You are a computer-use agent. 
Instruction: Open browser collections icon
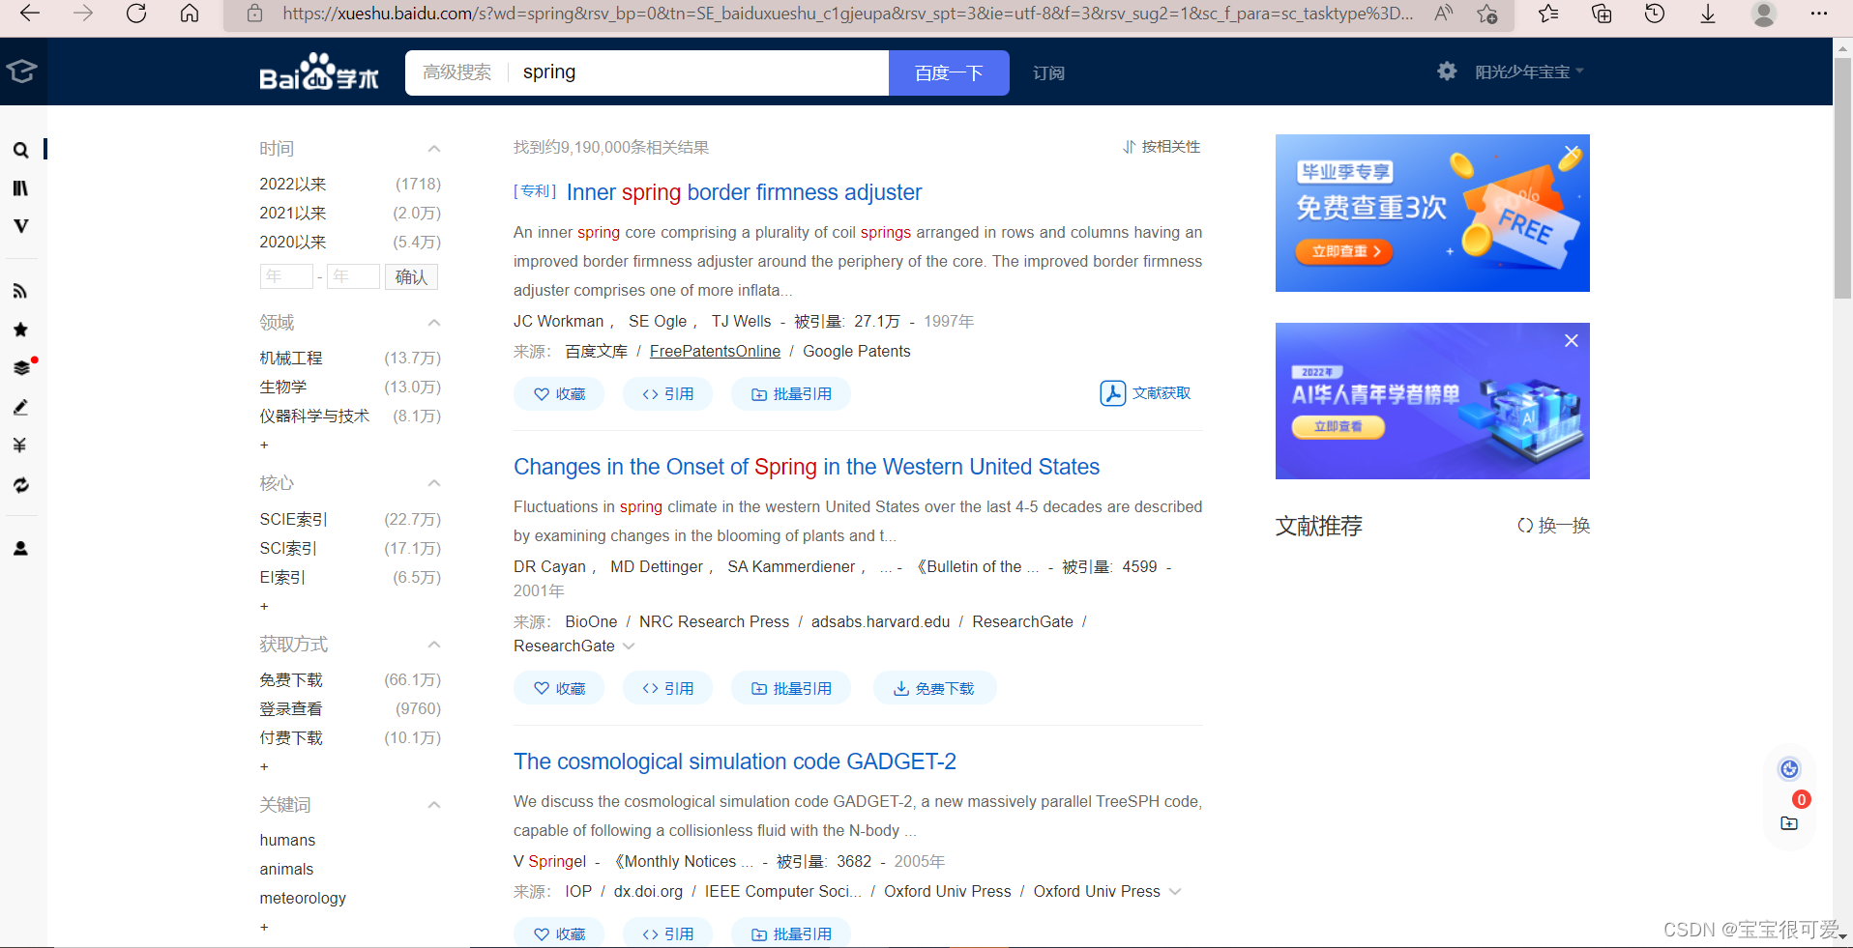point(1602,14)
